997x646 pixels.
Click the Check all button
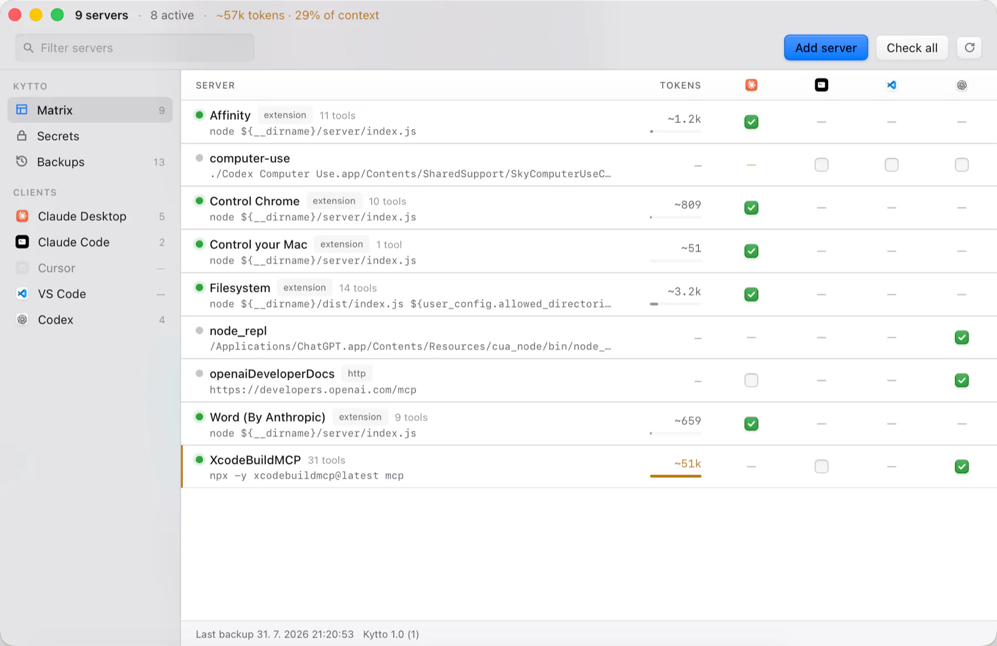pos(912,48)
